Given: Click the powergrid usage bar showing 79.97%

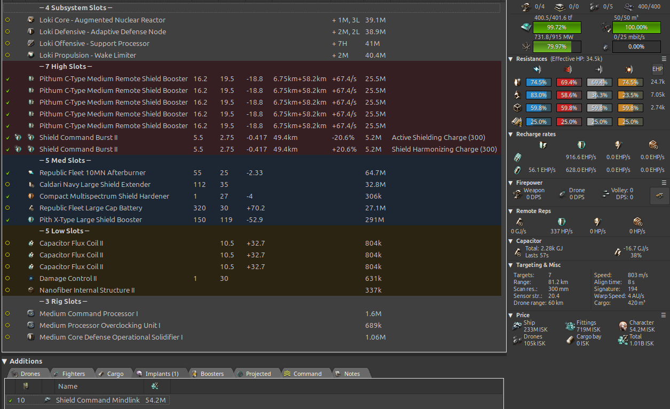Looking at the screenshot, I should [557, 46].
